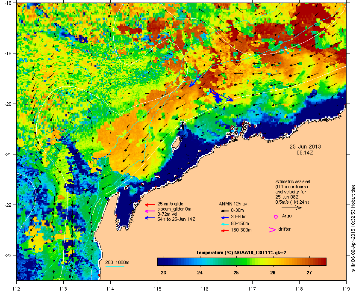359x291 pixels.
Task: Click the '-19' latitude axis label
Action: click(8, 53)
